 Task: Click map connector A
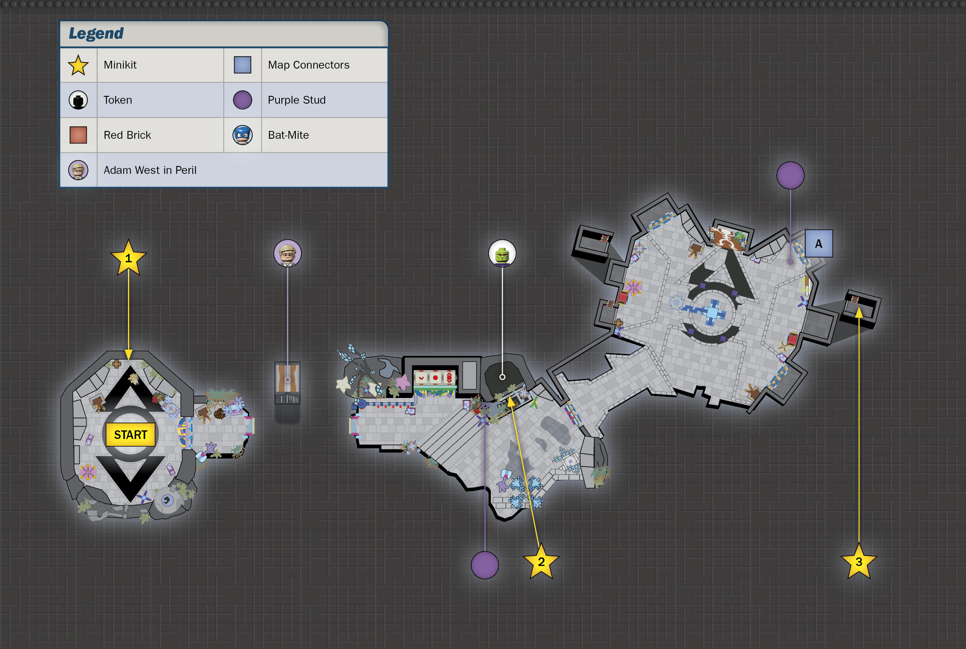(x=819, y=243)
